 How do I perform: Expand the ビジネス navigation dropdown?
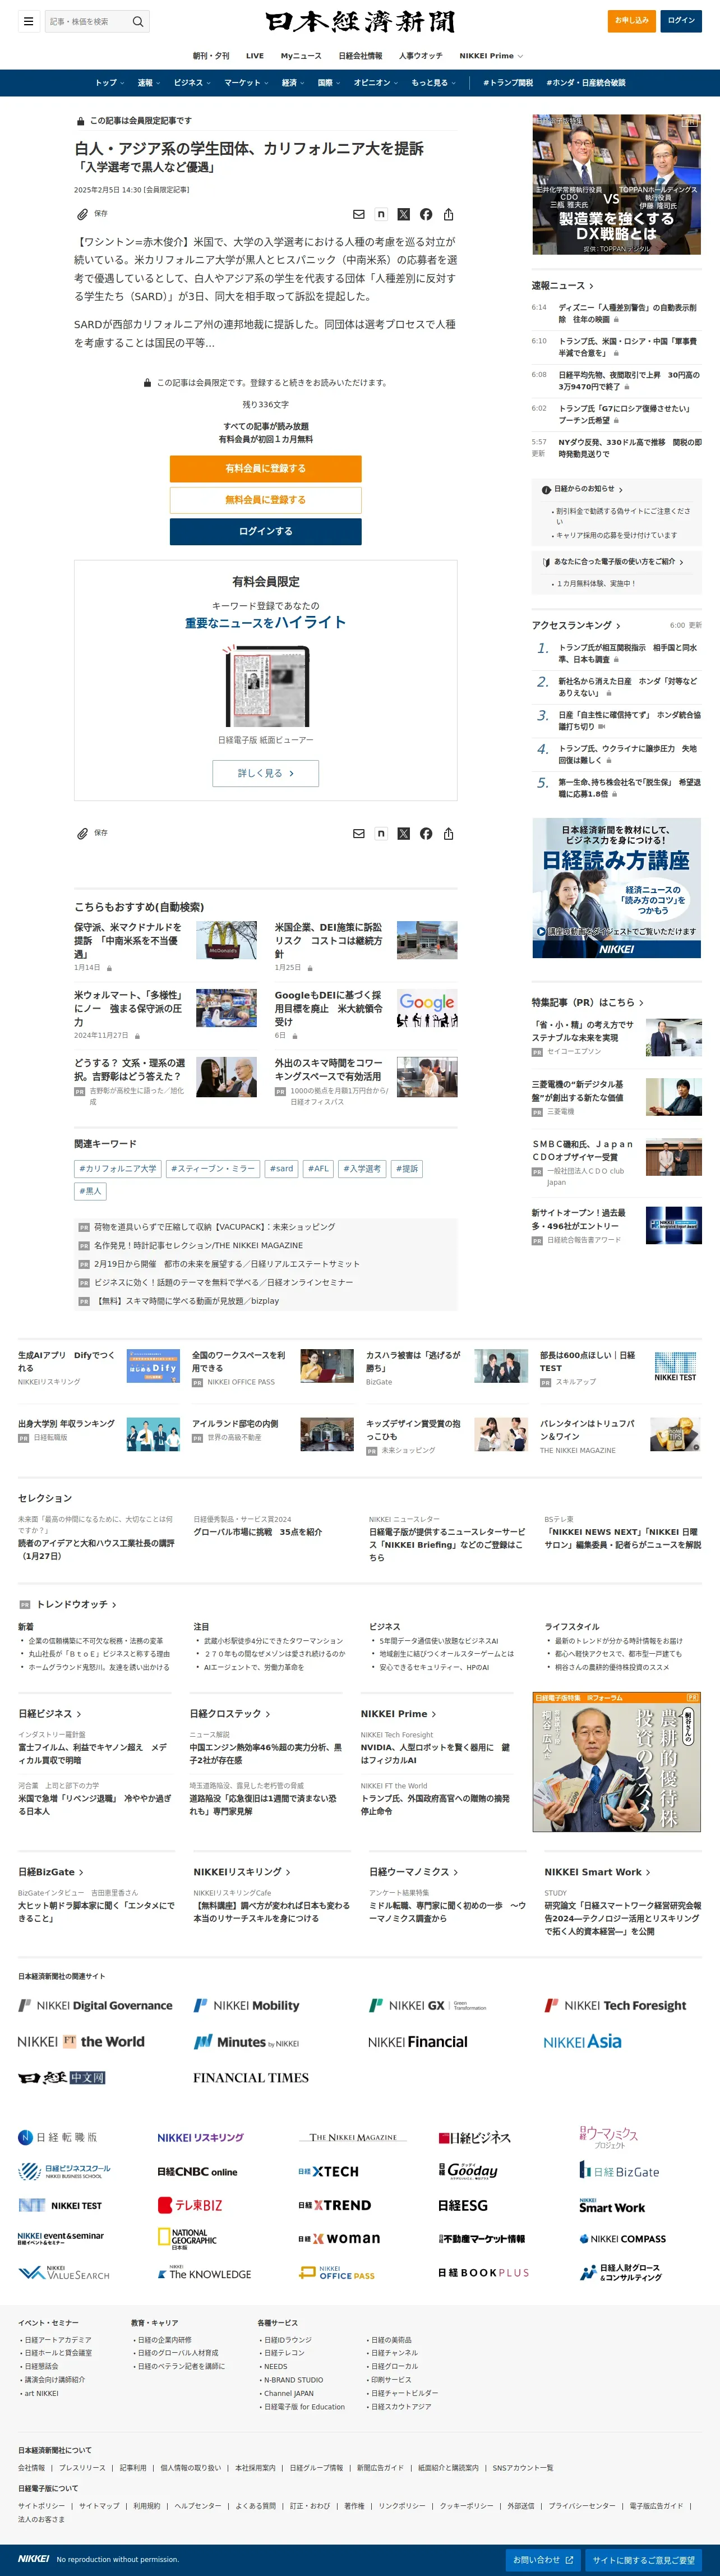pyautogui.click(x=192, y=83)
